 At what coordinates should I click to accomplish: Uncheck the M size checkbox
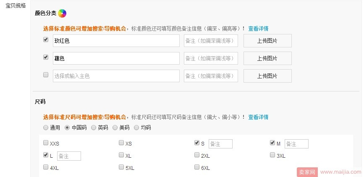(x=272, y=143)
